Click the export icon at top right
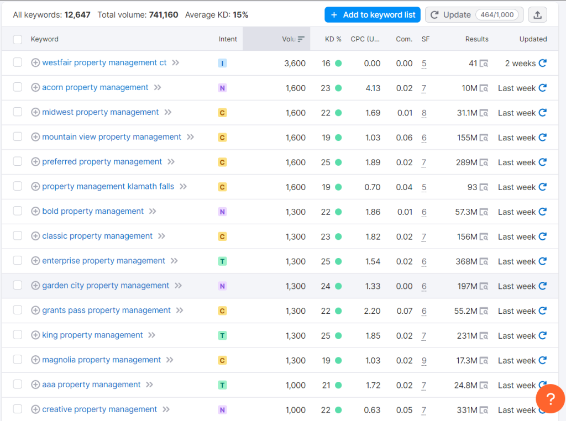This screenshot has height=421, width=566. pos(537,14)
